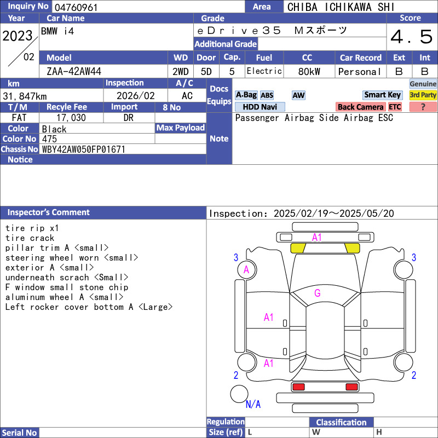Viewport: 438px width, 438px height.
Task: Click the Docs Equips header cell
Action: tap(219, 95)
